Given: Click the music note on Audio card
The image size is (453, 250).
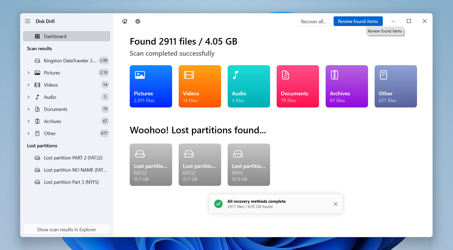Looking at the screenshot, I should (x=235, y=75).
